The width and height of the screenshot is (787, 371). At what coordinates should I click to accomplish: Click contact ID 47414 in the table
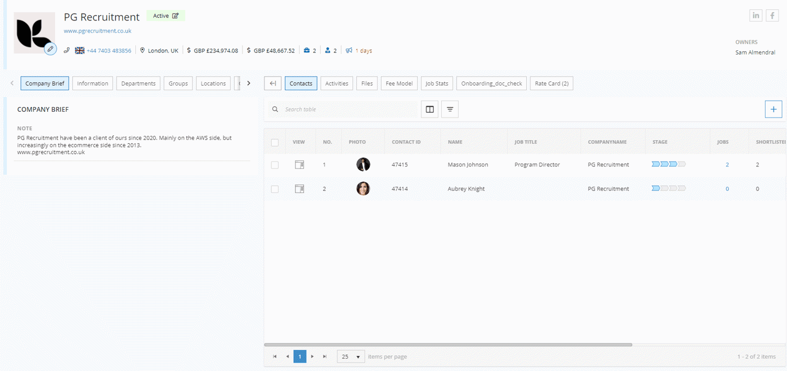point(400,189)
